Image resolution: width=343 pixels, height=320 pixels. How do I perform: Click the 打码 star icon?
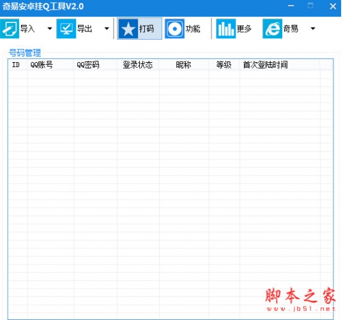tap(128, 29)
